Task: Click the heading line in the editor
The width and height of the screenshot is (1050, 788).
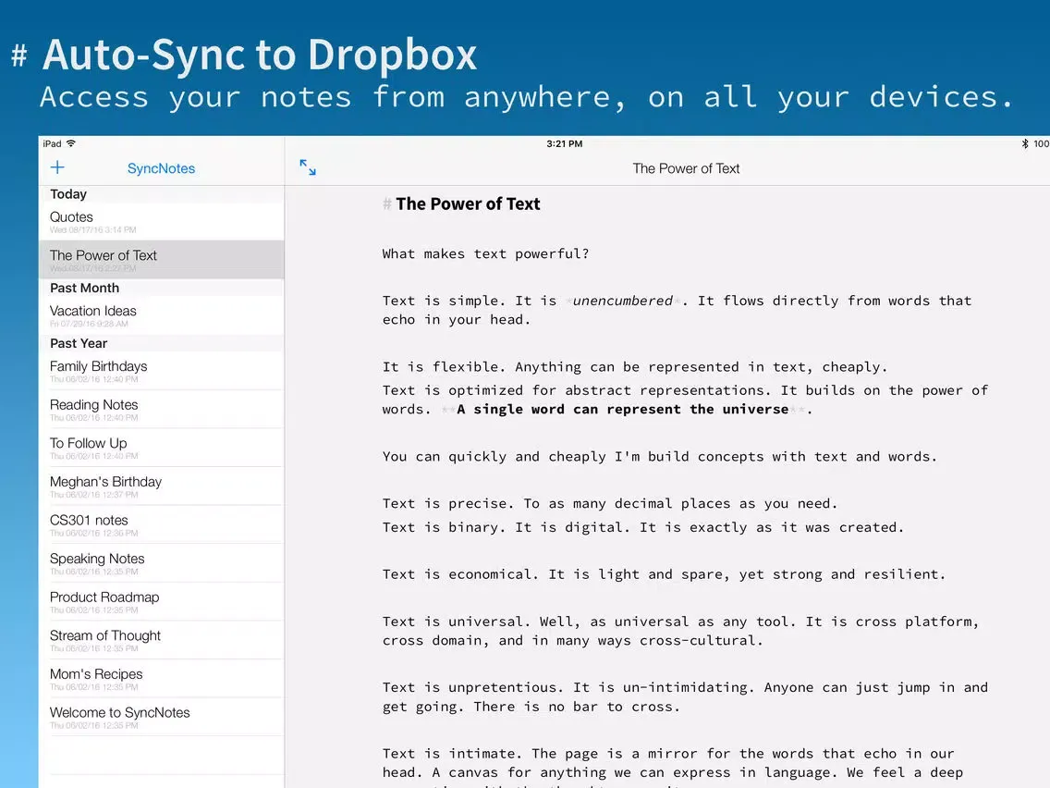Action: click(x=467, y=204)
